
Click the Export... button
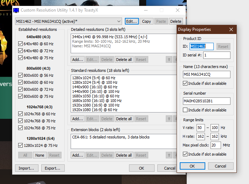53,168
